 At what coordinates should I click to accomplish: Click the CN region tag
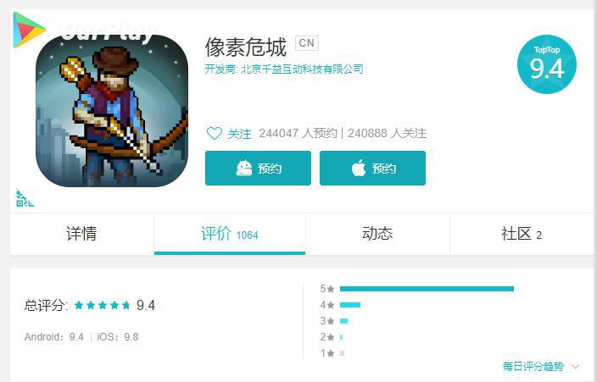307,43
